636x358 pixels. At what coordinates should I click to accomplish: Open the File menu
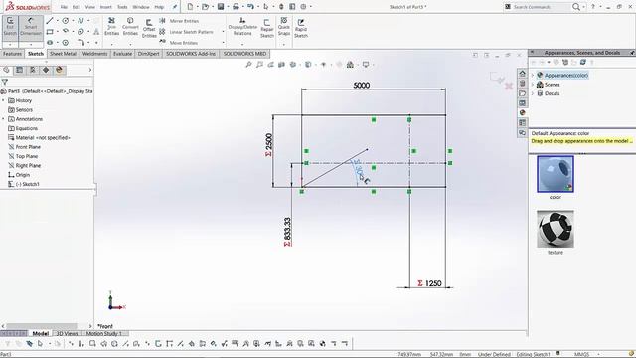[64, 7]
